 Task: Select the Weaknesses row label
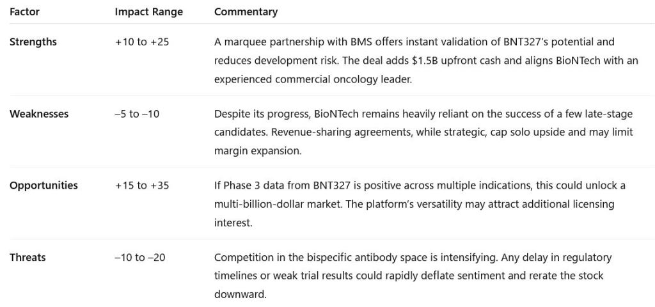39,114
